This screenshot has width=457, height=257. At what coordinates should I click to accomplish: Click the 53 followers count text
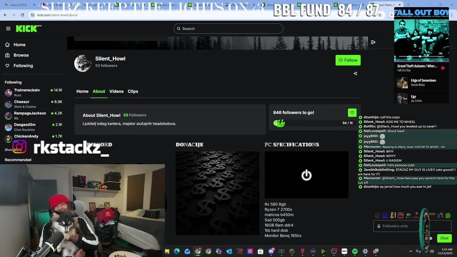click(106, 66)
